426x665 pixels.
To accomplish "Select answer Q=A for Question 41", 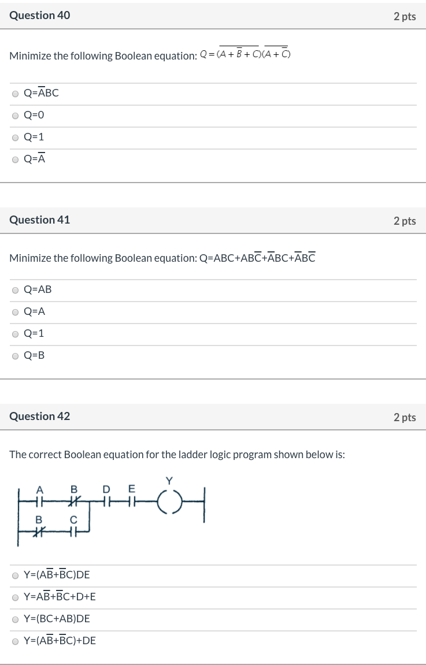I will (x=15, y=311).
